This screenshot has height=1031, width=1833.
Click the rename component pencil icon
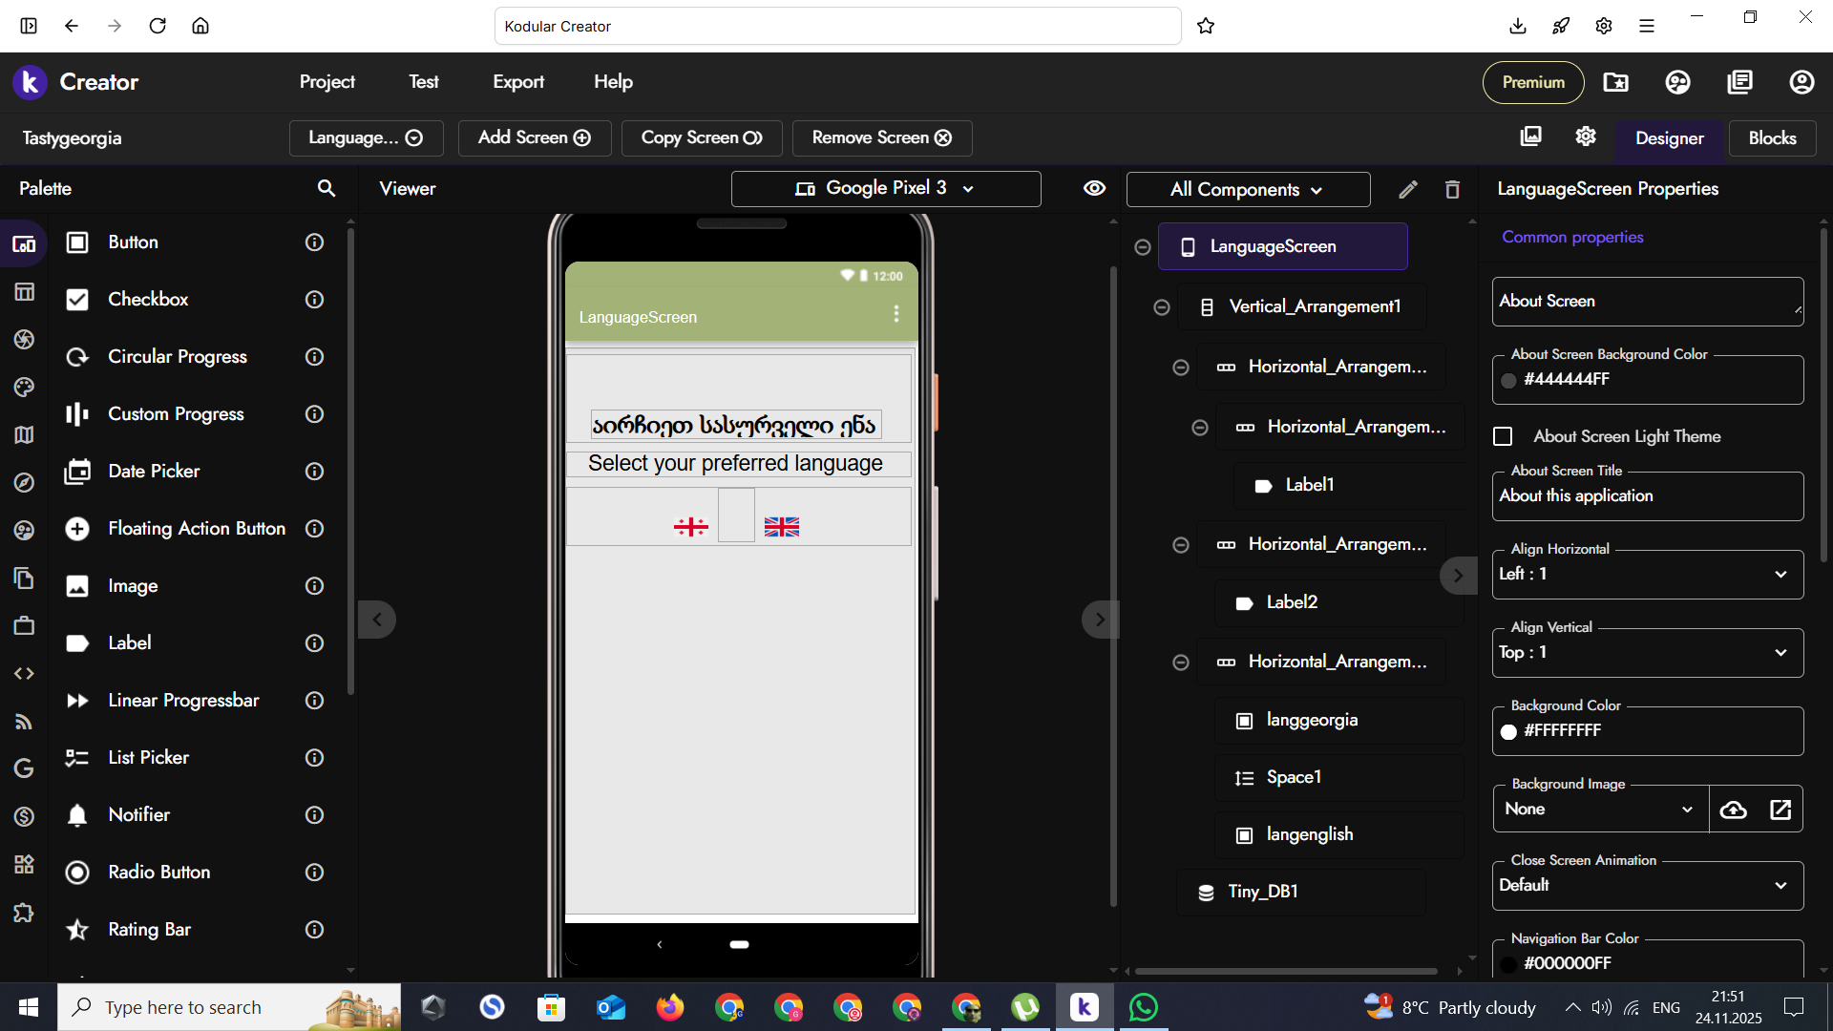pyautogui.click(x=1407, y=189)
